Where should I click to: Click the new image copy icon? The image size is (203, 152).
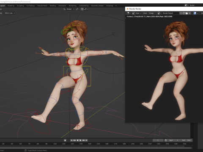click(x=184, y=13)
